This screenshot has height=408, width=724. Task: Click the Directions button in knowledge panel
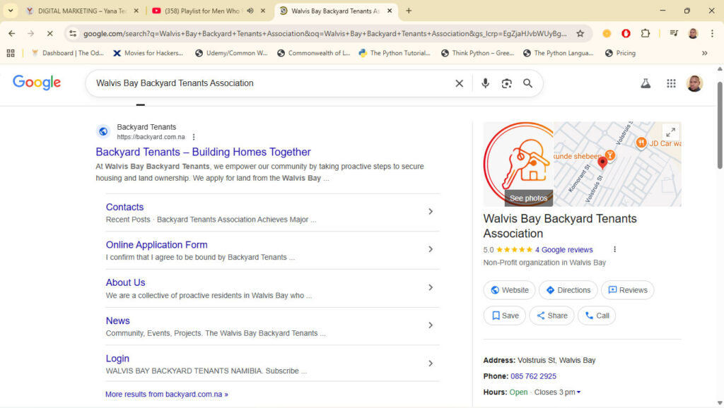[x=568, y=290]
